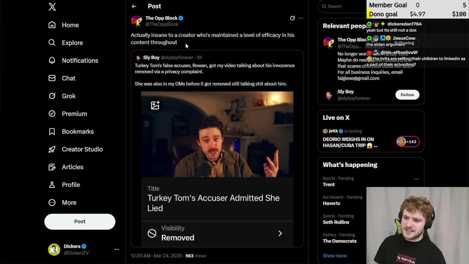Click the Post compose button
Image resolution: width=469 pixels, height=264 pixels.
tap(80, 221)
